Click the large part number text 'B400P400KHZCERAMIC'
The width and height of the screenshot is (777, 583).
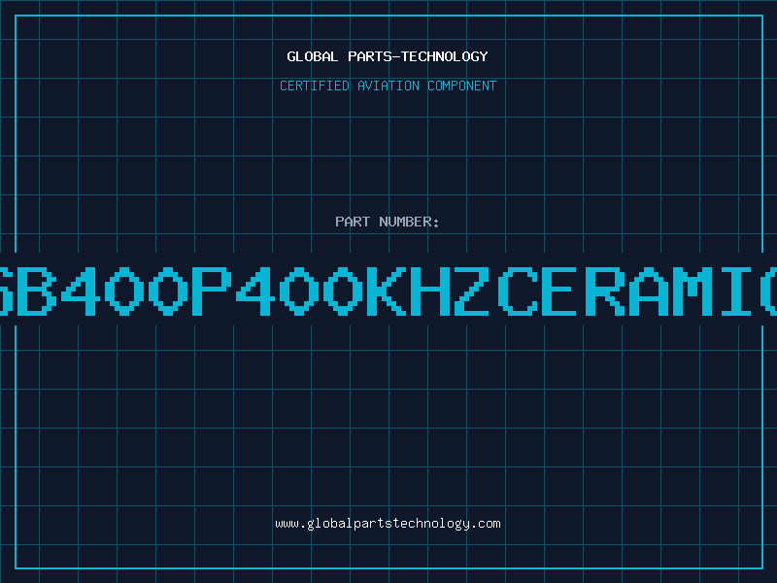(x=388, y=291)
